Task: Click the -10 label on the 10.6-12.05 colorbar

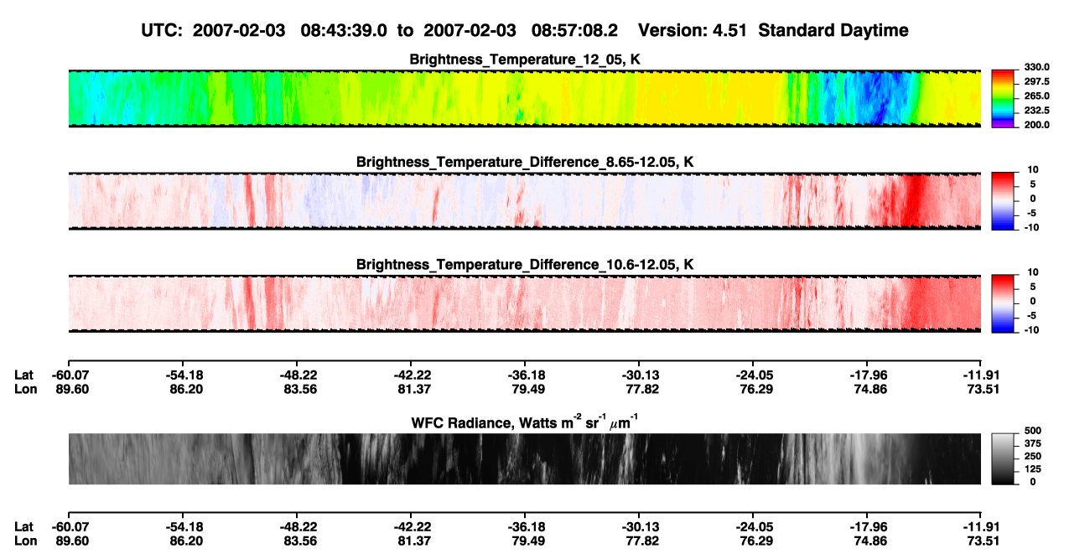Action: [1032, 329]
